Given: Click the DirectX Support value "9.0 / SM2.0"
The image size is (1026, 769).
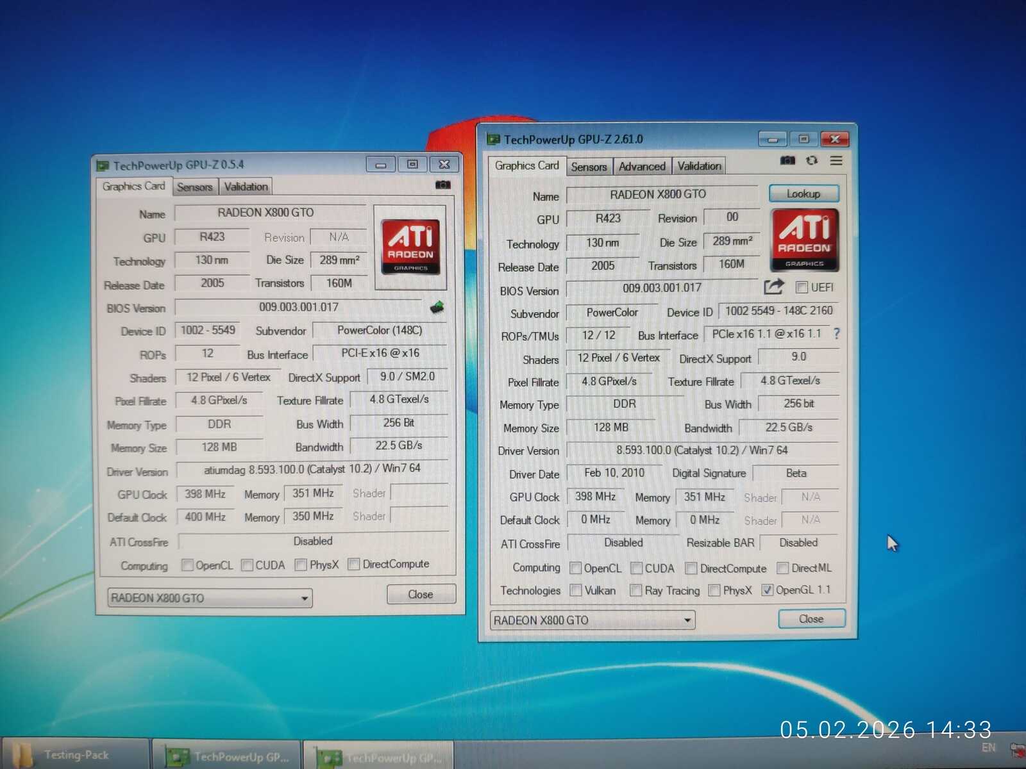Looking at the screenshot, I should (407, 377).
